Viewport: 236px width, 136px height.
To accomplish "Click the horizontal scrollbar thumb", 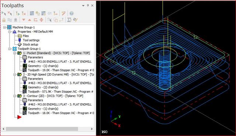I will pyautogui.click(x=42, y=129).
